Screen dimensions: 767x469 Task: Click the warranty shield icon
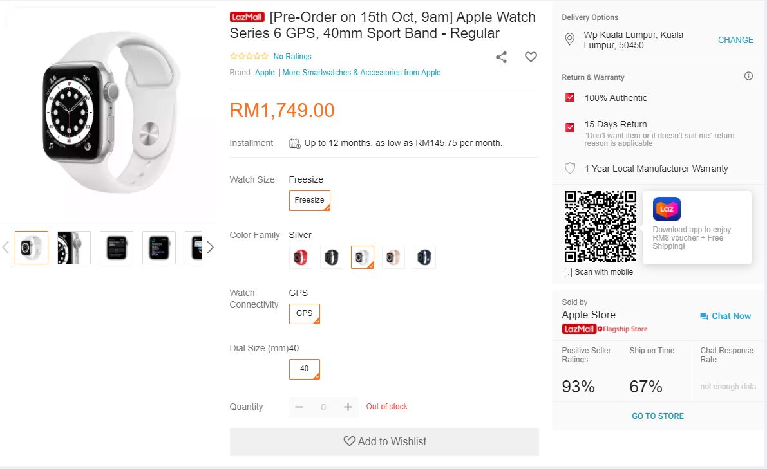pyautogui.click(x=570, y=169)
